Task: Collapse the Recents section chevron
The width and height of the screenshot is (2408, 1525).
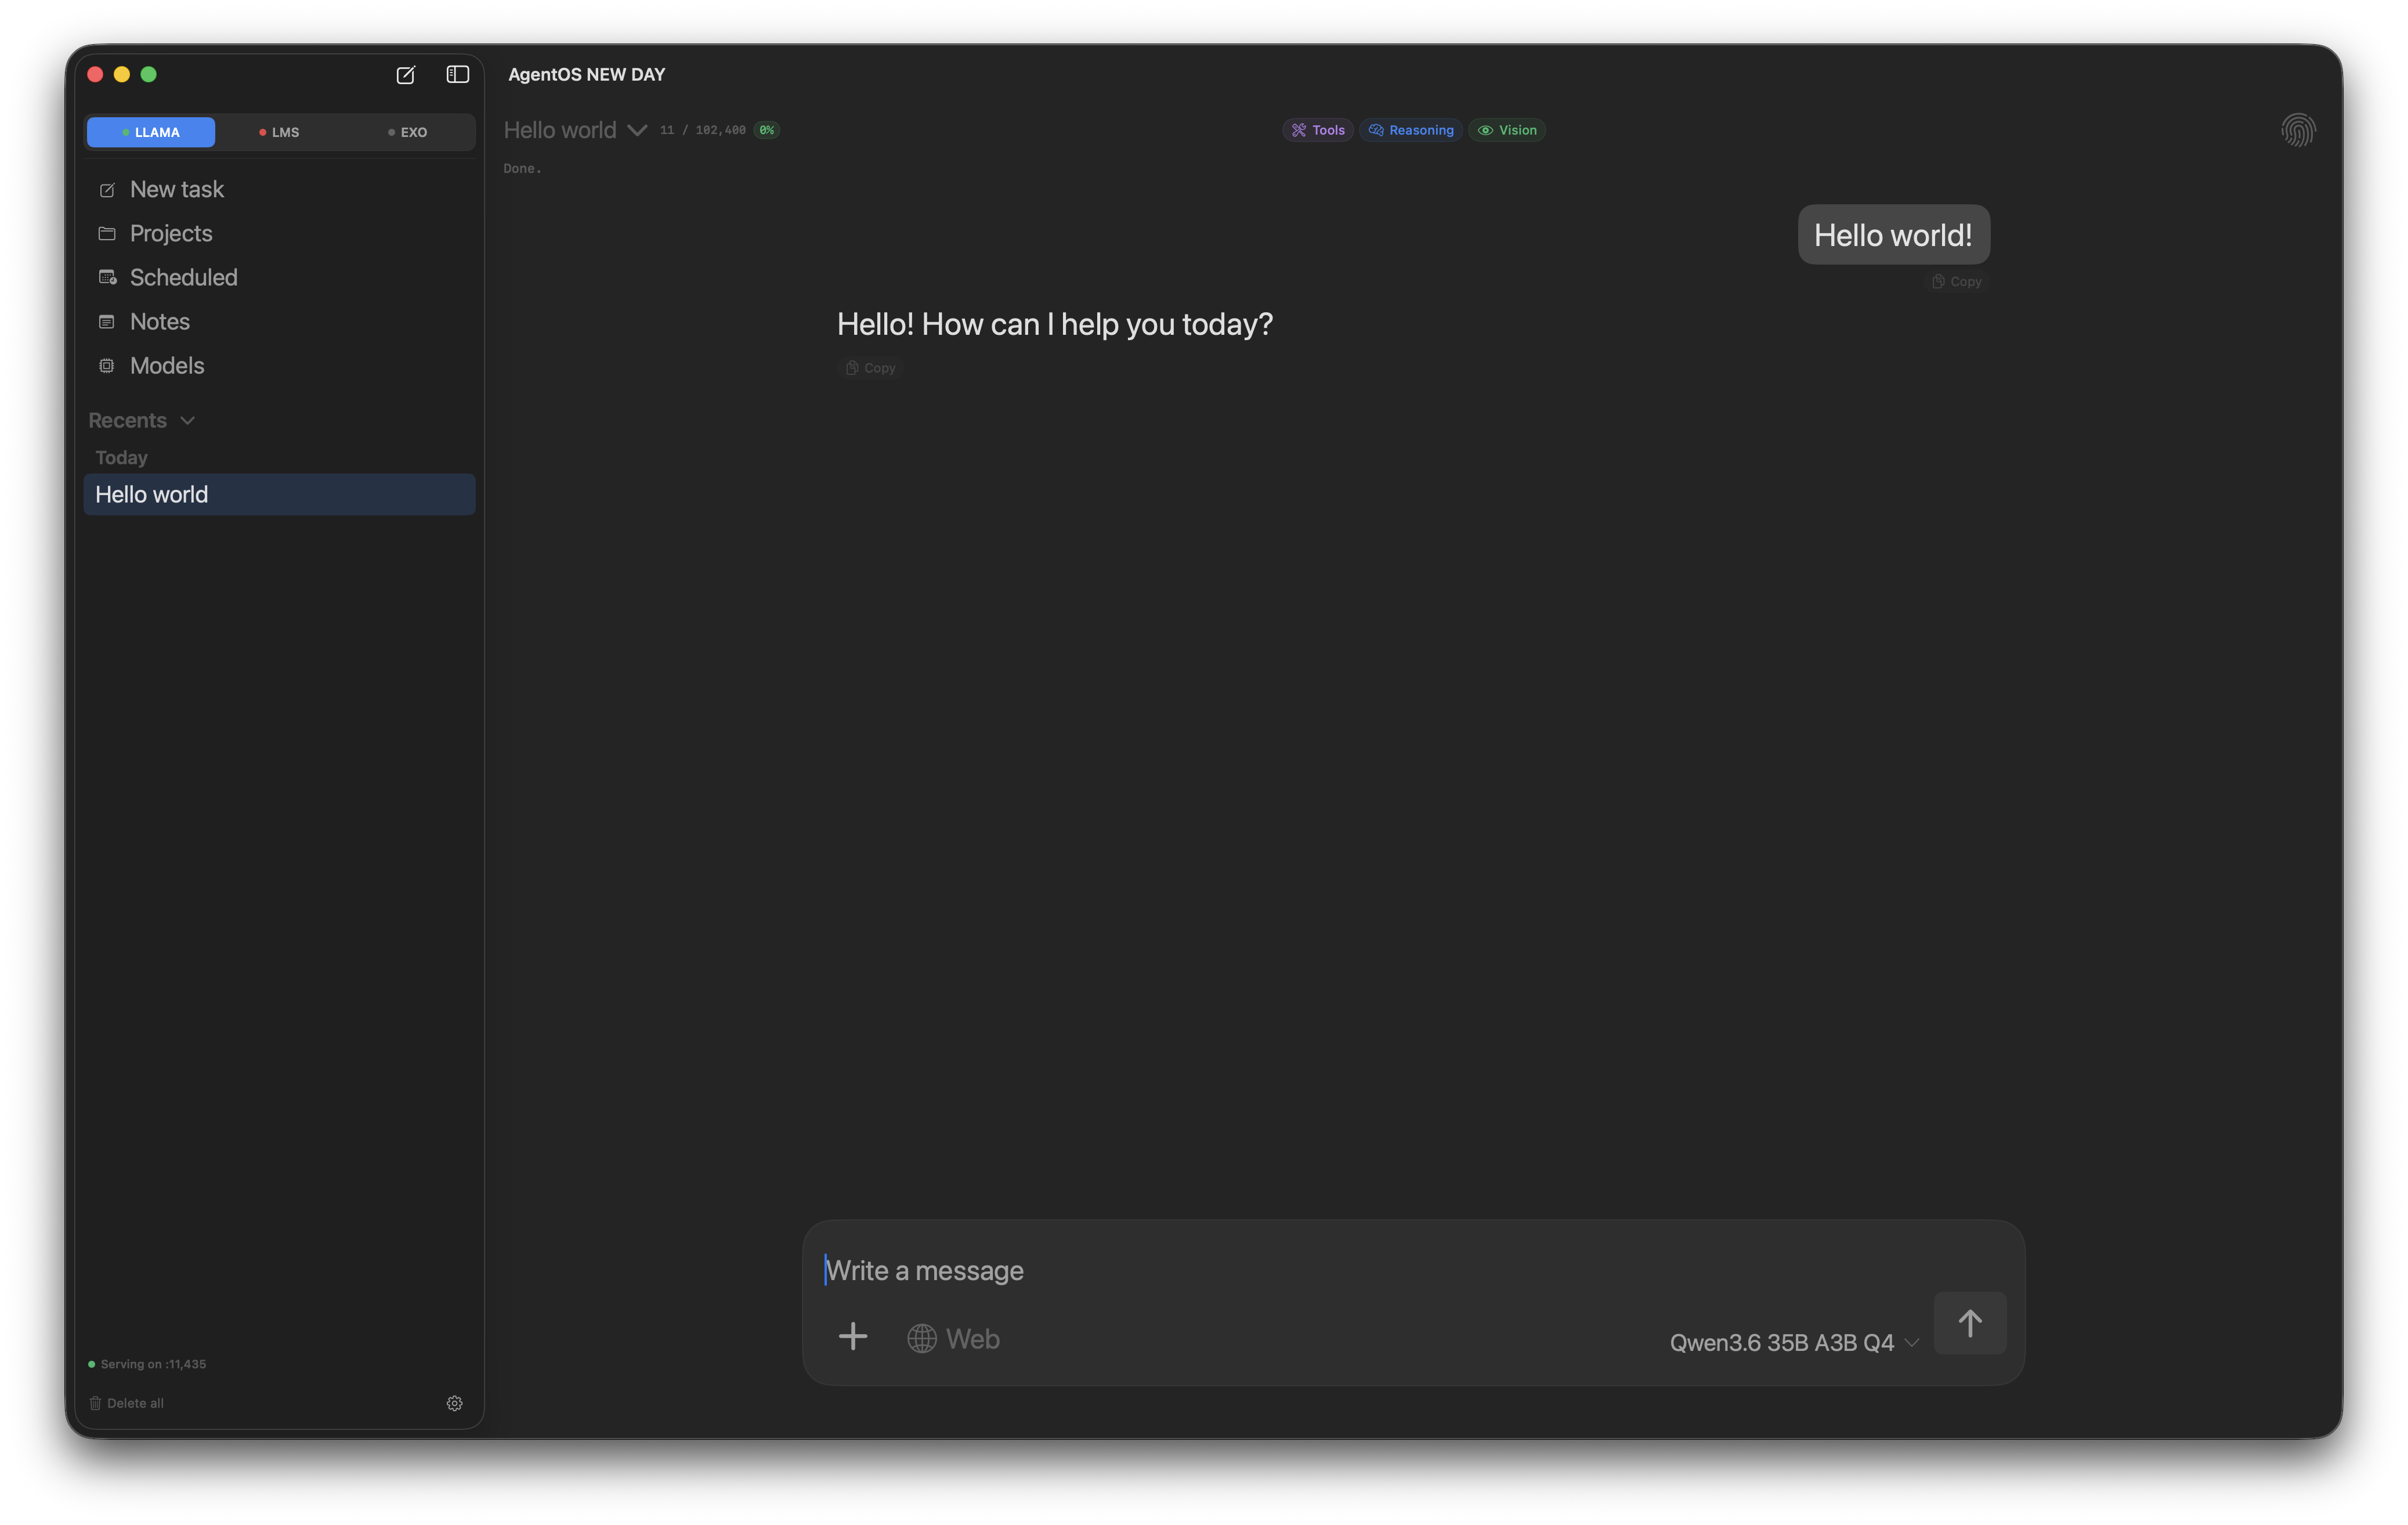Action: point(187,421)
